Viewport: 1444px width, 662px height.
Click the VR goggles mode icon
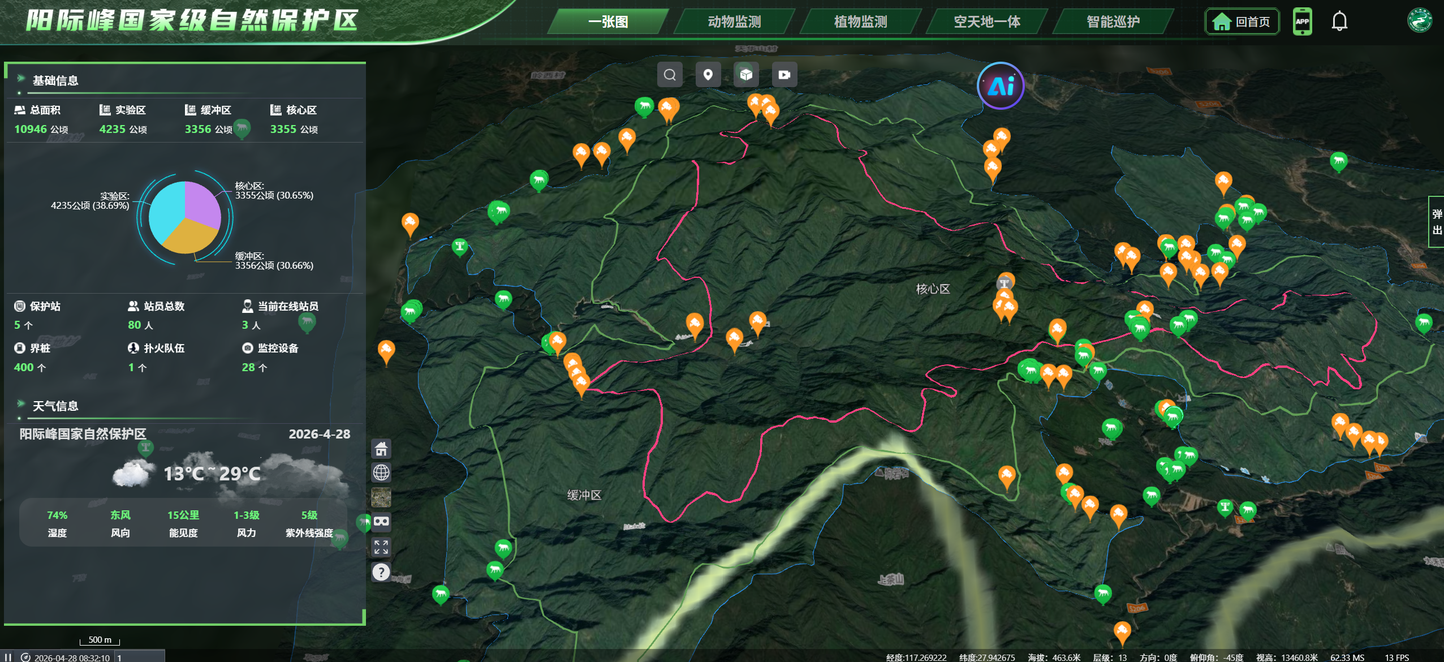click(381, 522)
